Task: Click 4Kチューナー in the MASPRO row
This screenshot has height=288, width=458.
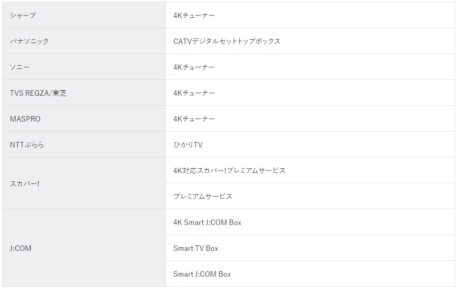Action: coord(194,119)
